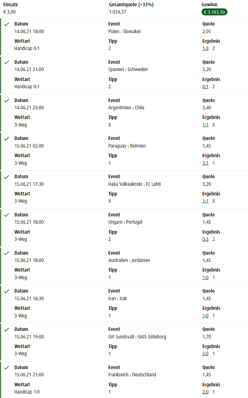Click the checkmark beside GIF Sundsvall match
This screenshot has width=248, height=398.
click(x=7, y=329)
